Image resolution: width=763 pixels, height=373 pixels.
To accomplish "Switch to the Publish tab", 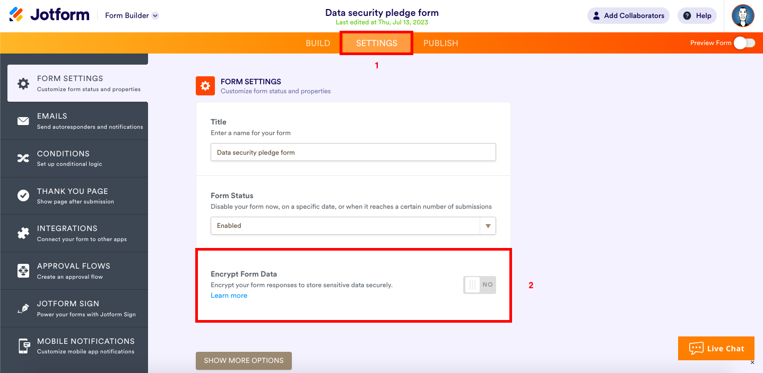I will coord(440,43).
